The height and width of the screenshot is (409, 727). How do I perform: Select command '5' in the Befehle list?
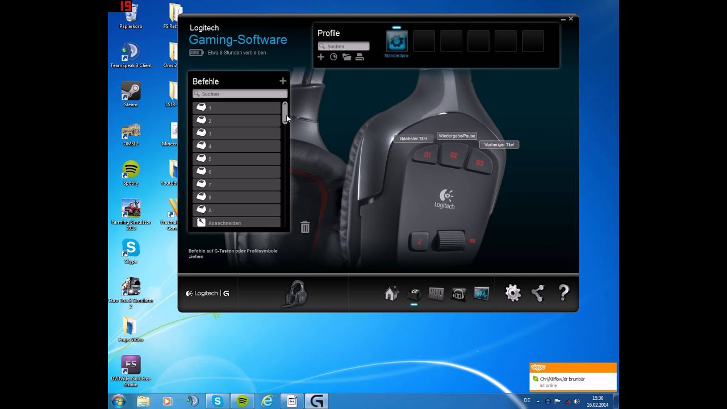point(236,158)
